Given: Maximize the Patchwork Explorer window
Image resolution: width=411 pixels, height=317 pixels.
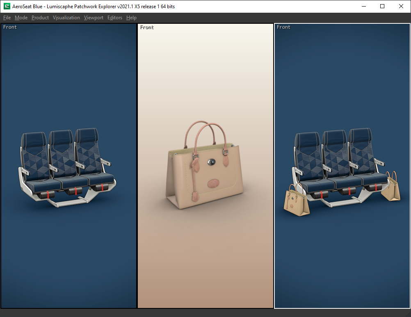Looking at the screenshot, I should 382,6.
